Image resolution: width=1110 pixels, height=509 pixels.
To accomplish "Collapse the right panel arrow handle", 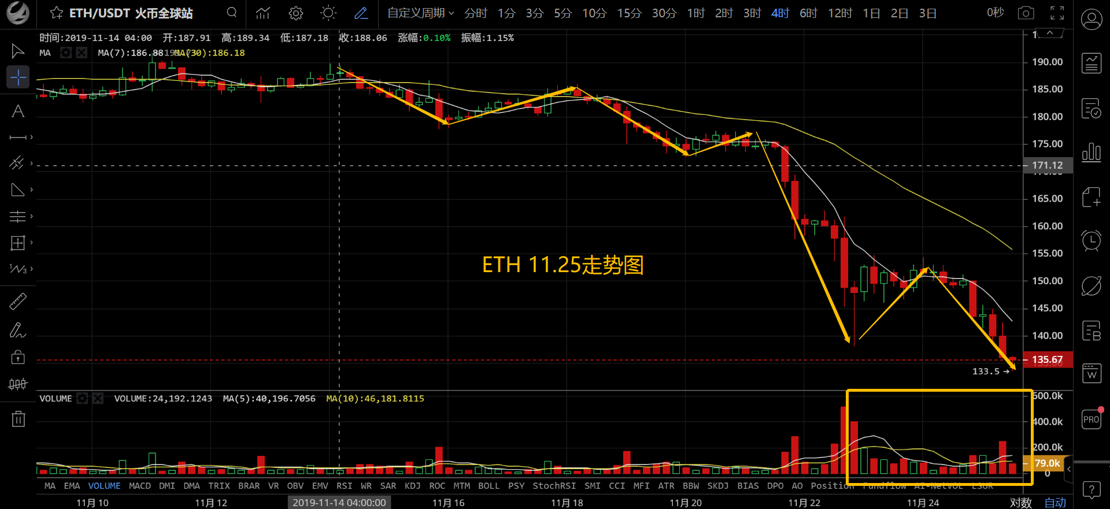I will (x=1069, y=469).
